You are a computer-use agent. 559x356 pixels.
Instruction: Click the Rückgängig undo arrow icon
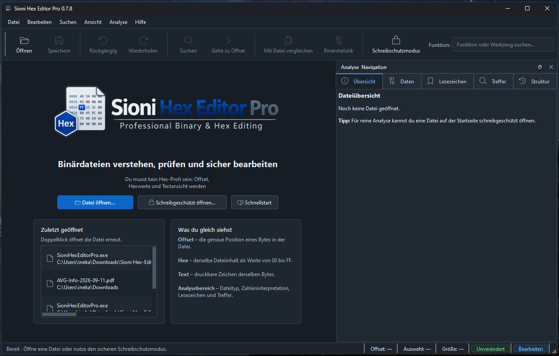click(x=103, y=40)
